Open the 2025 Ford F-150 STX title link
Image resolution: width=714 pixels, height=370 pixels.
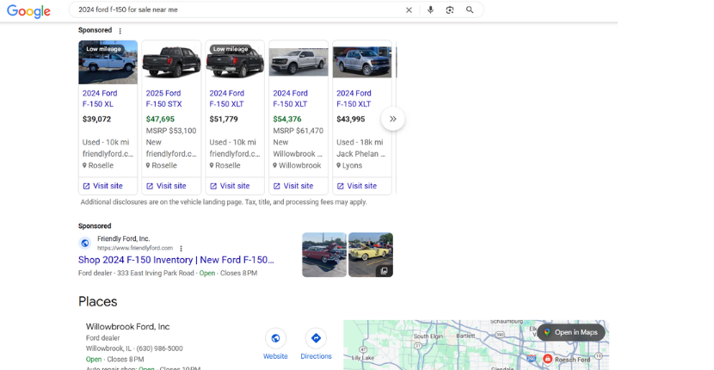163,98
